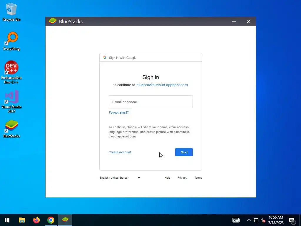Open File Explorer from the taskbar

(22, 220)
